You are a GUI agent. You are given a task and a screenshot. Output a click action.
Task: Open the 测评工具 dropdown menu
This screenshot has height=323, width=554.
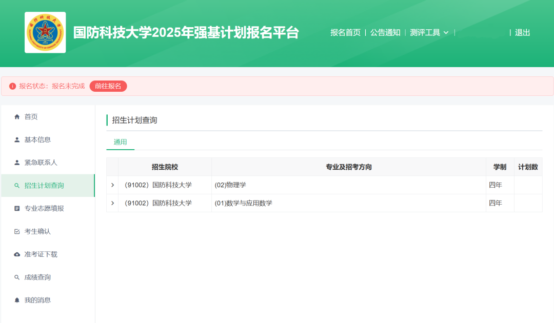tap(429, 32)
